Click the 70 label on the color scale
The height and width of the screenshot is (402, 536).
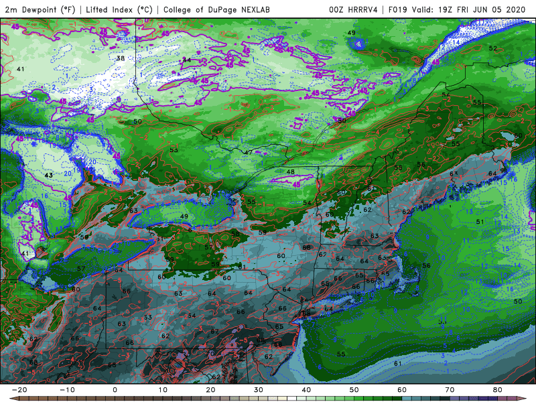pyautogui.click(x=450, y=390)
